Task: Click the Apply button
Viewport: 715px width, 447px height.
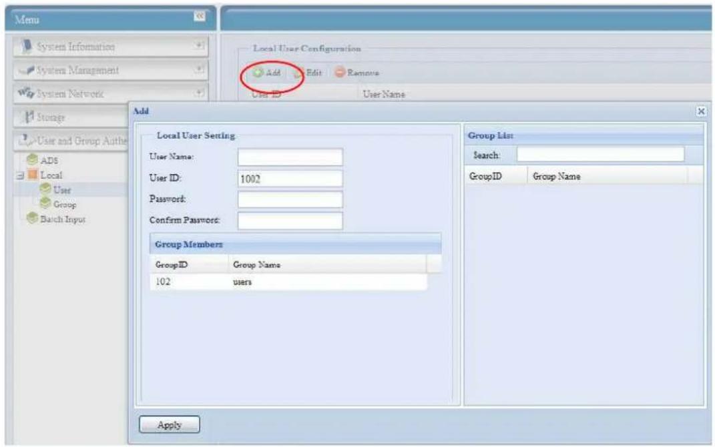Action: (x=169, y=425)
